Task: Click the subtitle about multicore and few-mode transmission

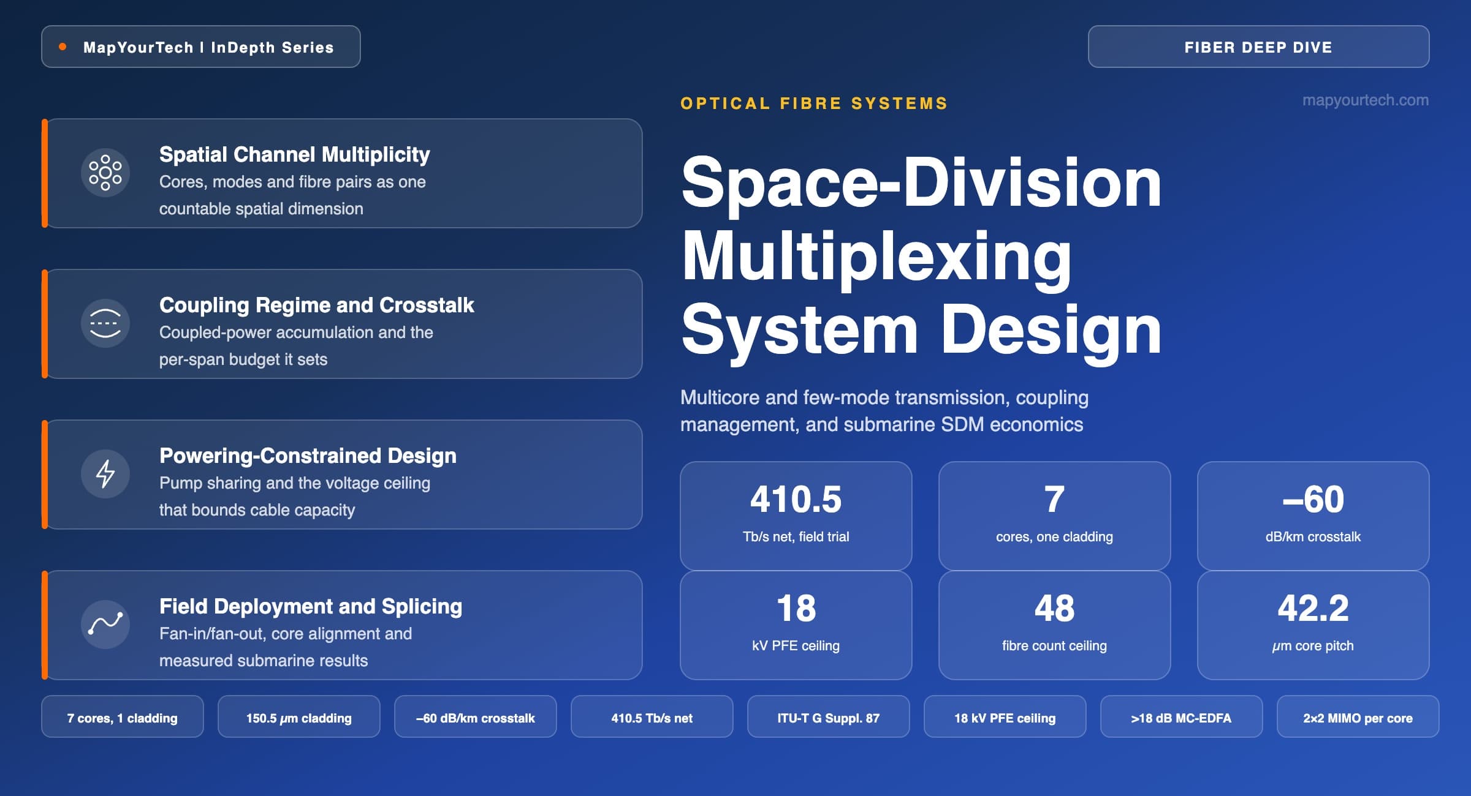Action: pyautogui.click(x=884, y=411)
